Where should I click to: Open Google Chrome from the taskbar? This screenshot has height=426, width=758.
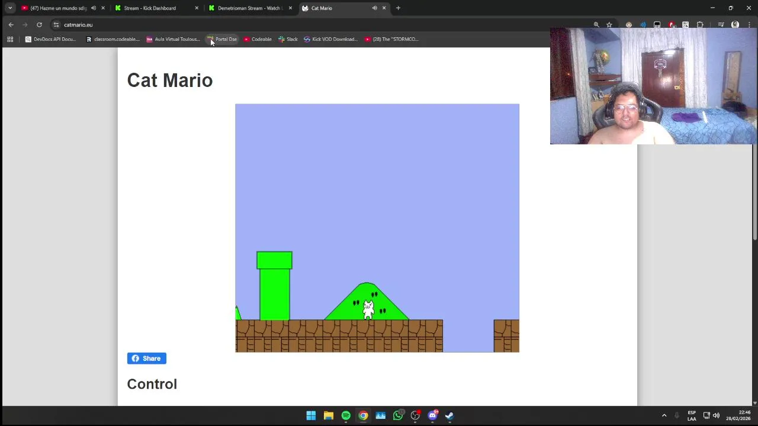pyautogui.click(x=363, y=415)
